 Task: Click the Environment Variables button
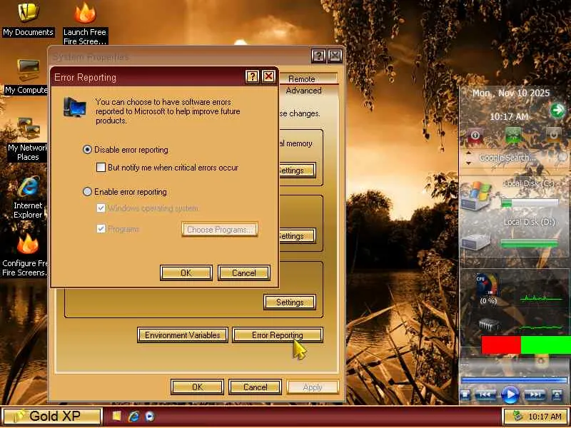pyautogui.click(x=183, y=335)
